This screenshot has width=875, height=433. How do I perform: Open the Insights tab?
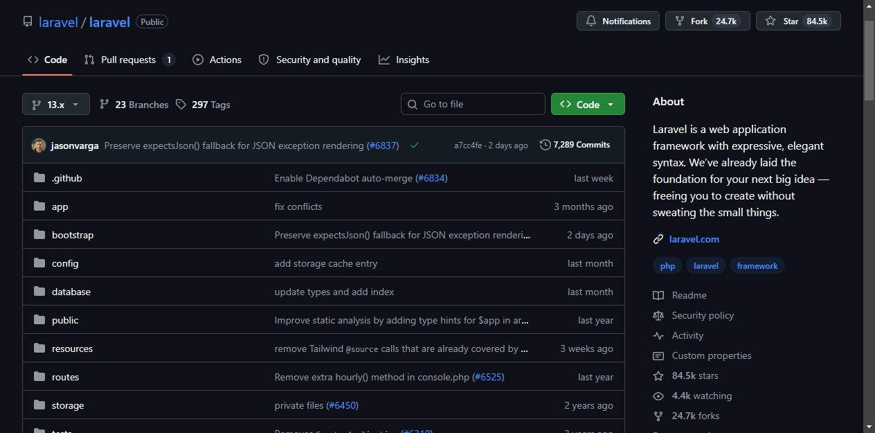404,60
